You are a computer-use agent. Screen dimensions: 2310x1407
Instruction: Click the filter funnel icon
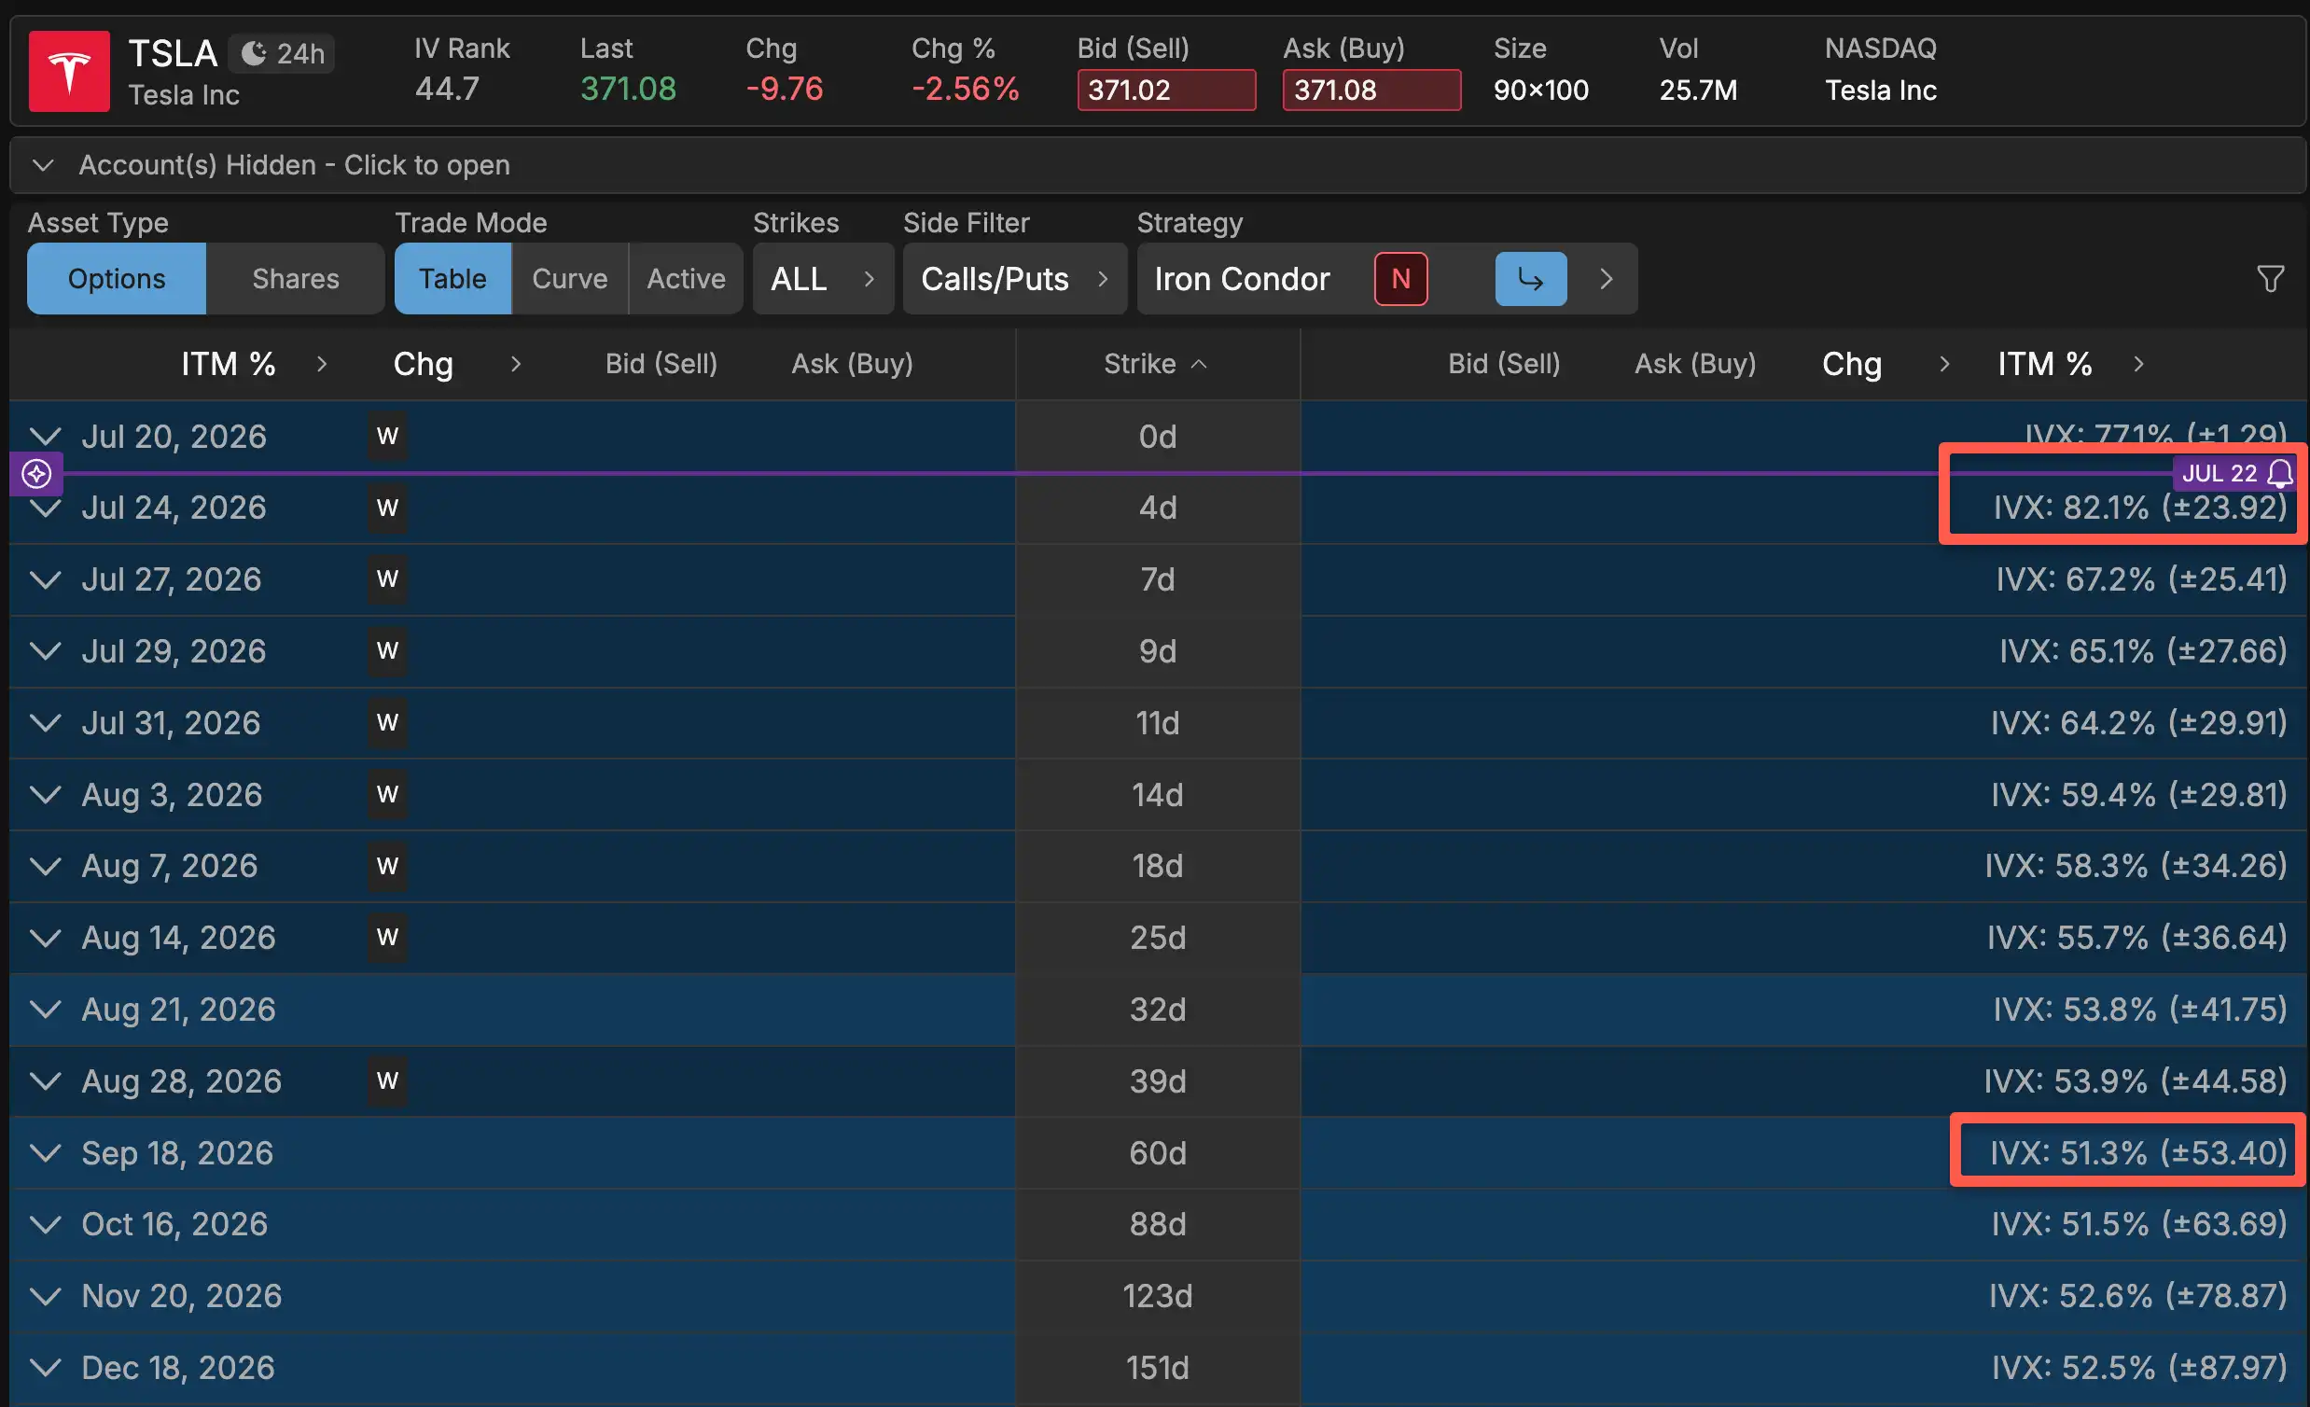2270,278
